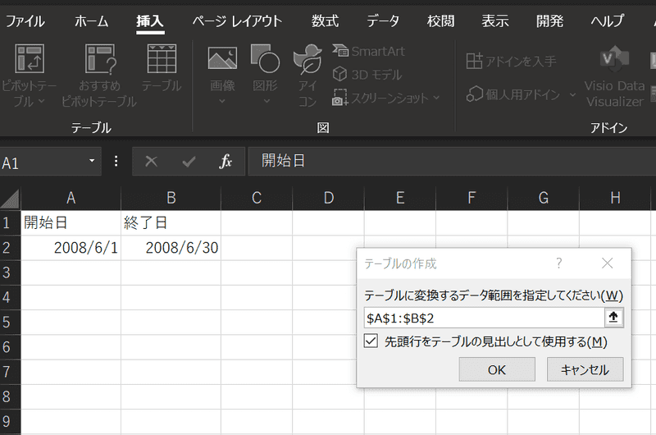Open 3D モデル insert option
Image resolution: width=656 pixels, height=435 pixels.
[367, 75]
